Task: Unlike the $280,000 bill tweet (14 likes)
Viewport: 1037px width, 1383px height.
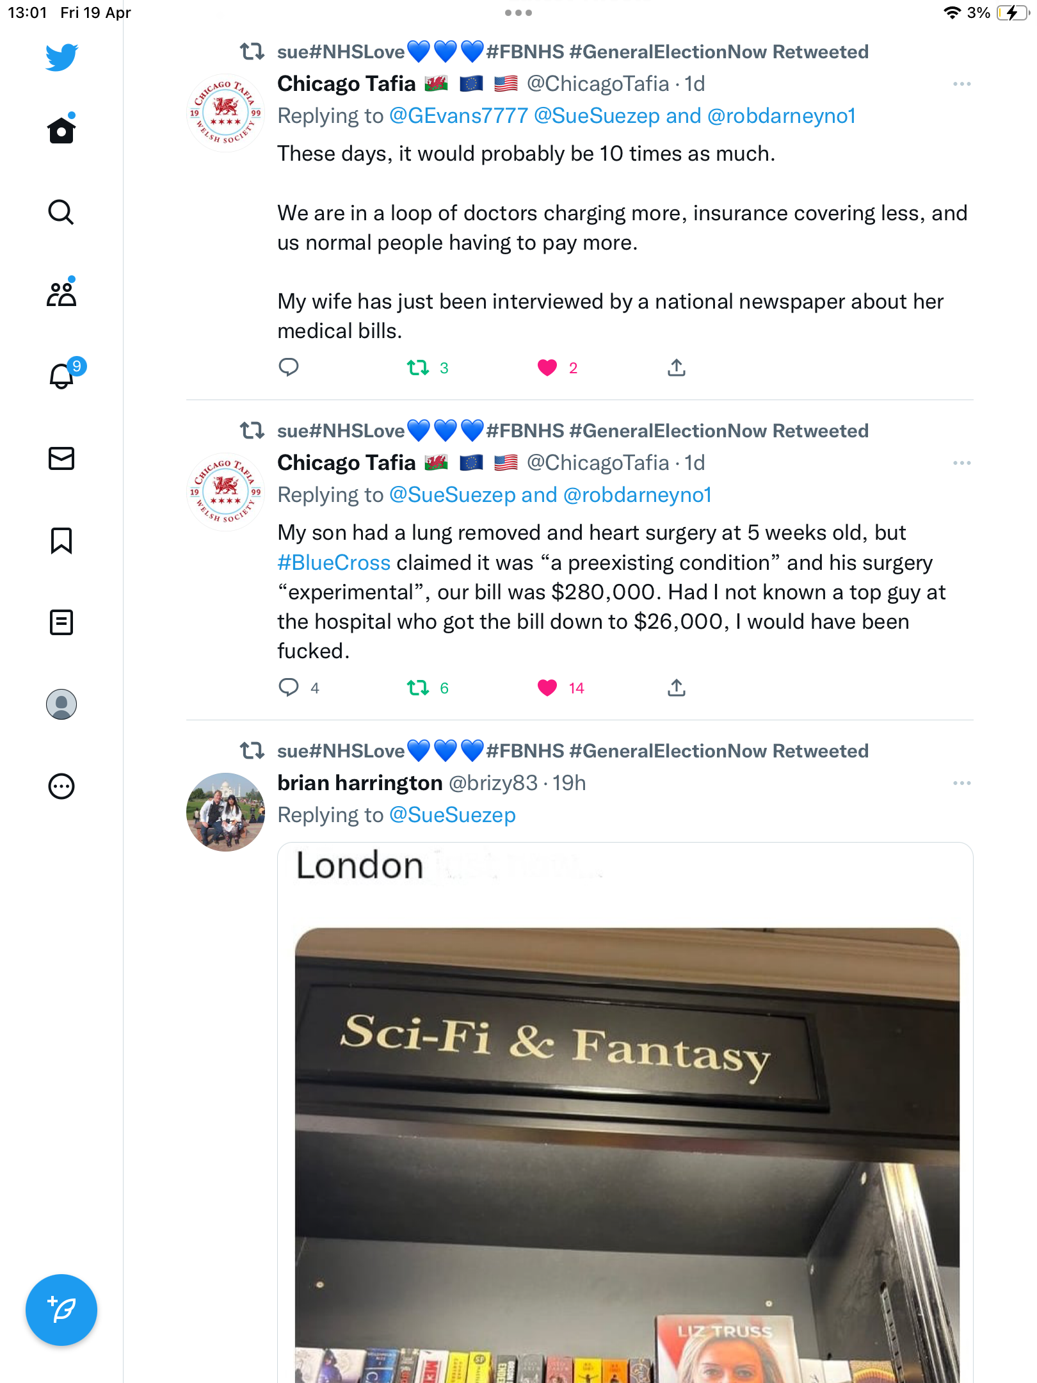Action: [x=547, y=688]
